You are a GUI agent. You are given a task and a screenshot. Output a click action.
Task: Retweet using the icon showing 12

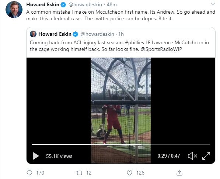[79, 173]
